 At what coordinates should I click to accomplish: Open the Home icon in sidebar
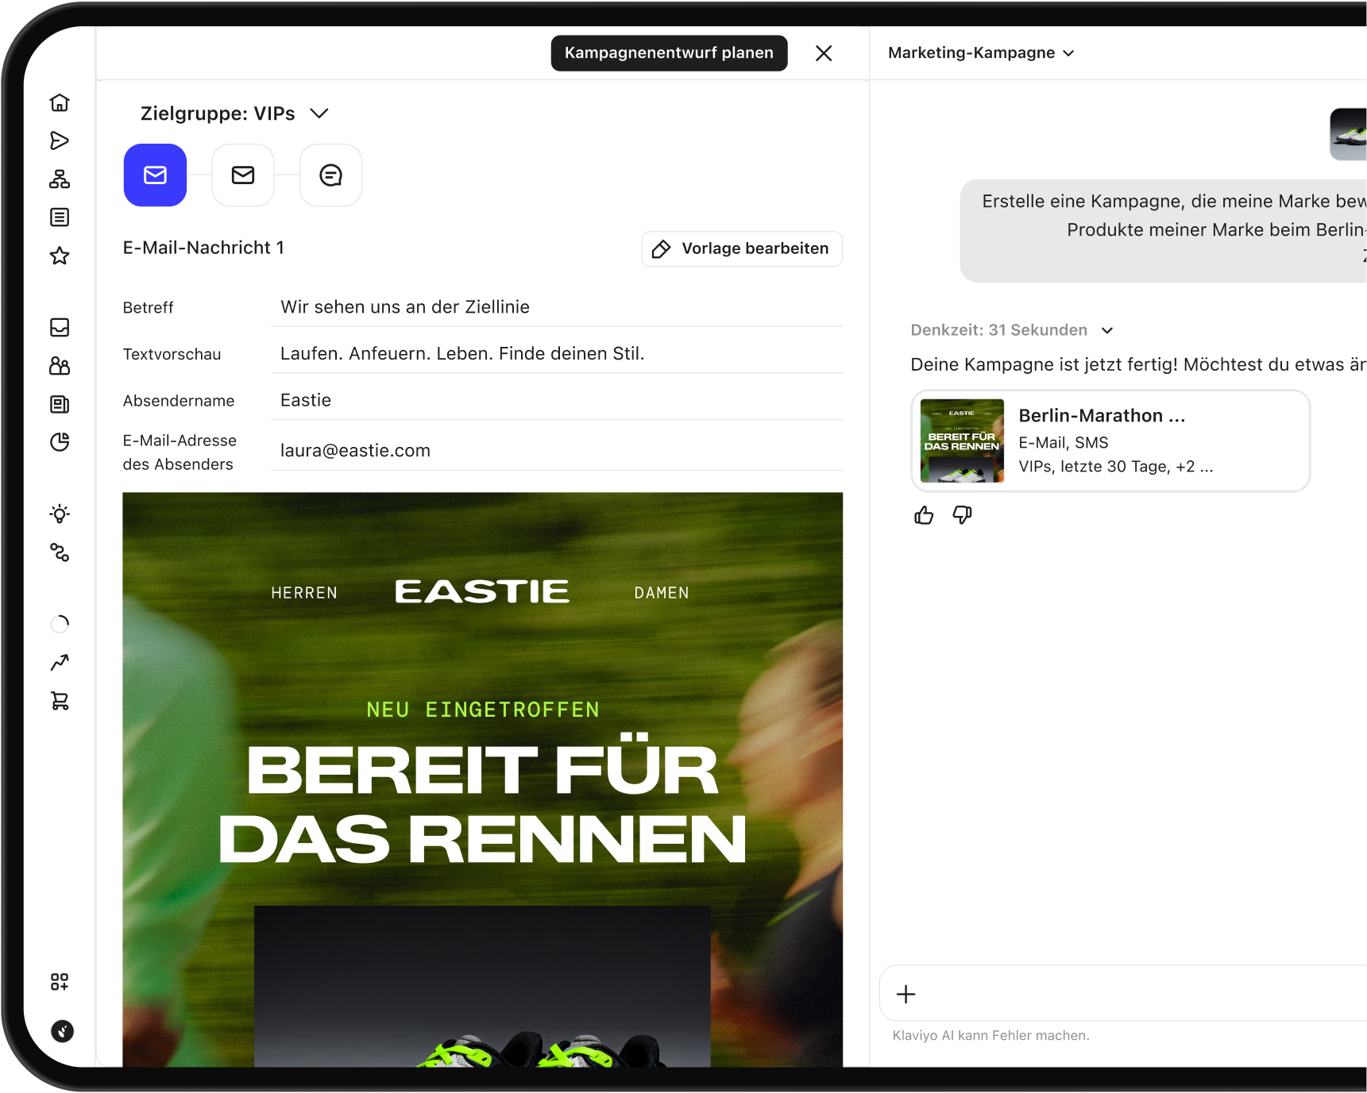tap(60, 102)
